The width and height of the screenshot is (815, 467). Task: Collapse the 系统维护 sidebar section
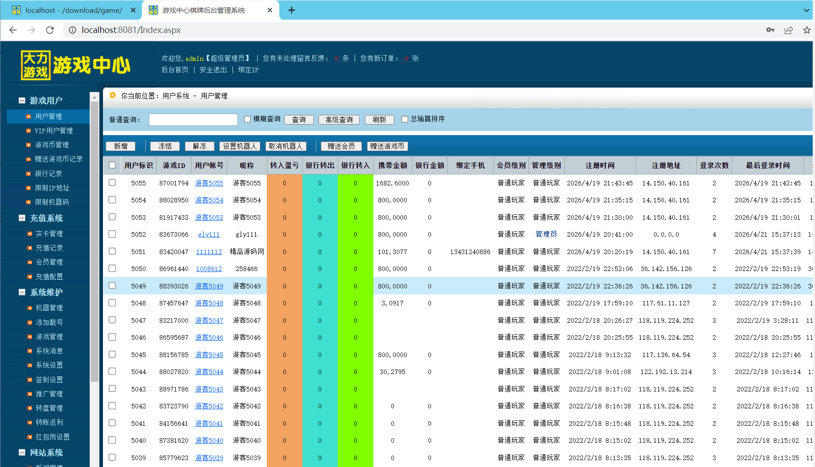click(22, 292)
